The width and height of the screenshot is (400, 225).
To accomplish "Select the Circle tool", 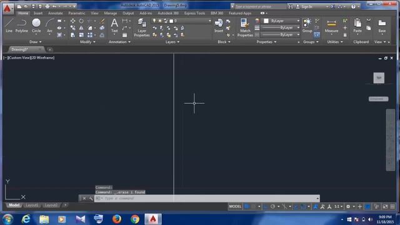I will point(36,26).
